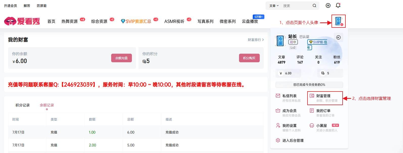This screenshot has height=153, width=403.
Task: Open 热舞资源 menu item
Action: click(69, 21)
